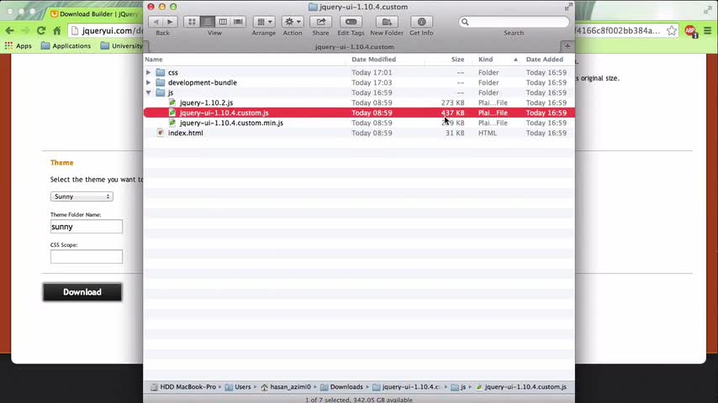Select the css folder icon

click(x=161, y=72)
